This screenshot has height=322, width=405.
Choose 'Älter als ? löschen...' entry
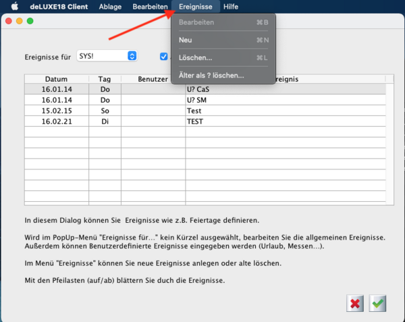tap(211, 76)
